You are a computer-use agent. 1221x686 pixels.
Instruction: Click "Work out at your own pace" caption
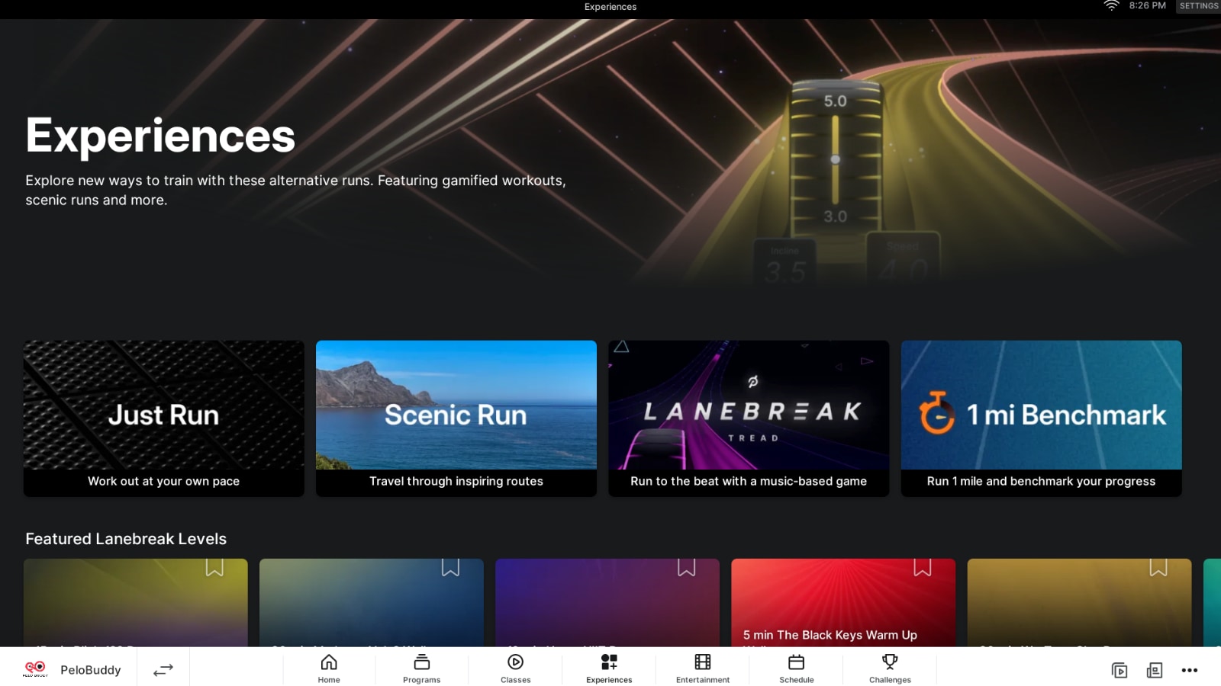(x=163, y=481)
